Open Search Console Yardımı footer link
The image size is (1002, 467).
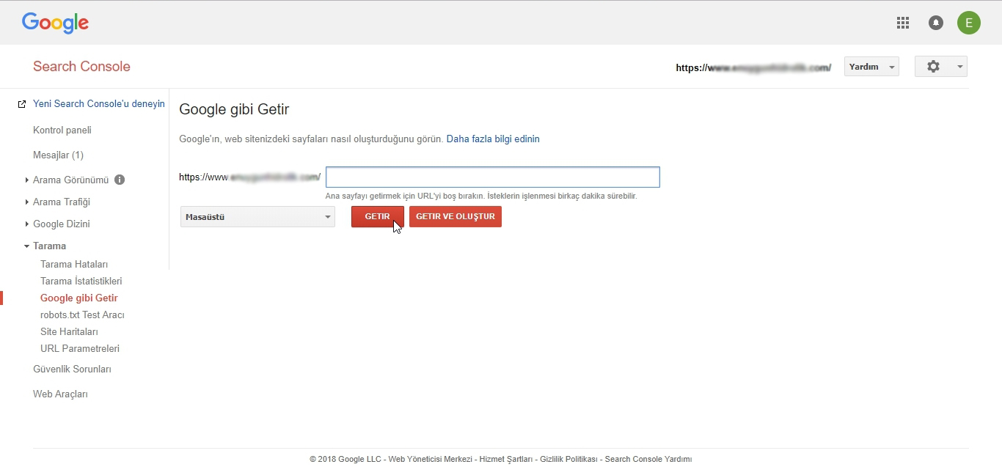tap(648, 459)
